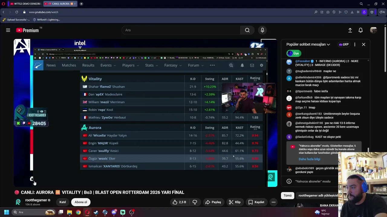Create a clip with the 'Klip' button
Viewport: 387px width, 217px height.
pos(235,202)
